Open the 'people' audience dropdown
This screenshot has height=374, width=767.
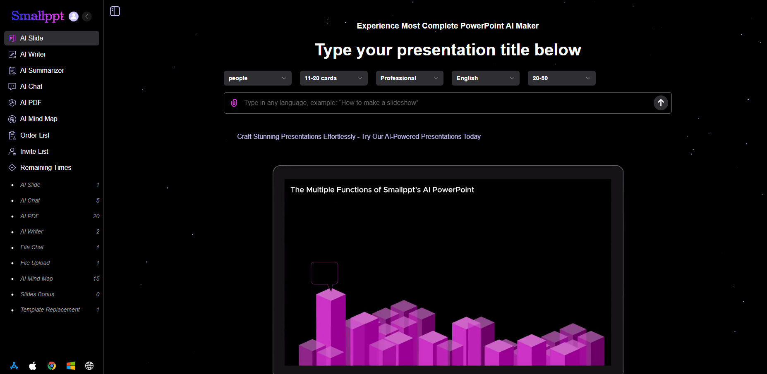coord(258,78)
